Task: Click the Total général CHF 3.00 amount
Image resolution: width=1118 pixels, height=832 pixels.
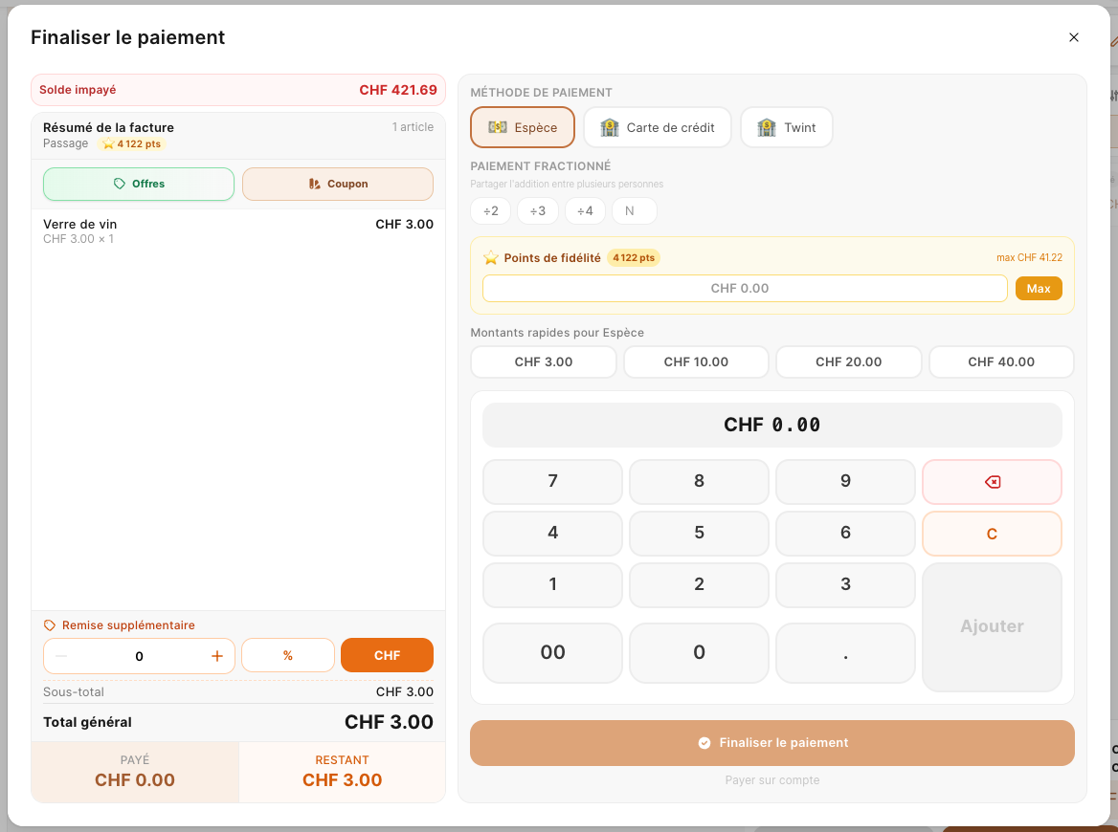Action: pos(389,722)
